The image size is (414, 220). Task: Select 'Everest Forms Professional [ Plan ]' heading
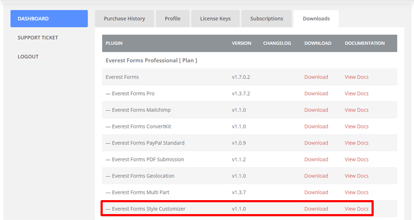coord(151,60)
